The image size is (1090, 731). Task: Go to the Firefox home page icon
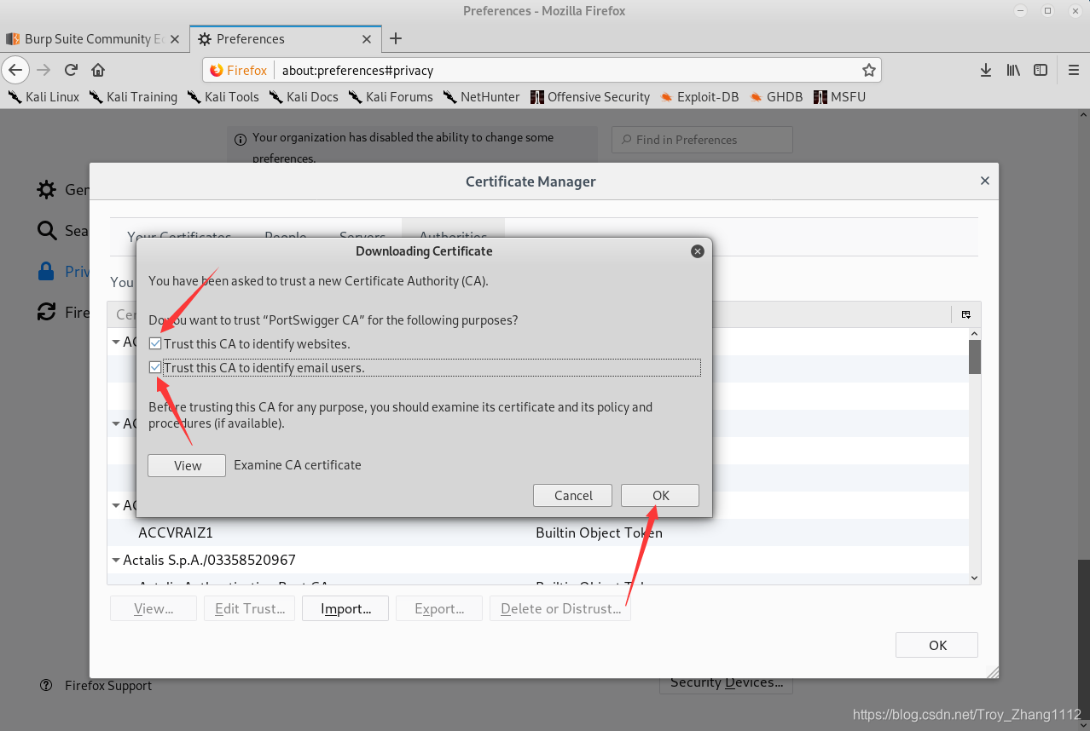(98, 70)
